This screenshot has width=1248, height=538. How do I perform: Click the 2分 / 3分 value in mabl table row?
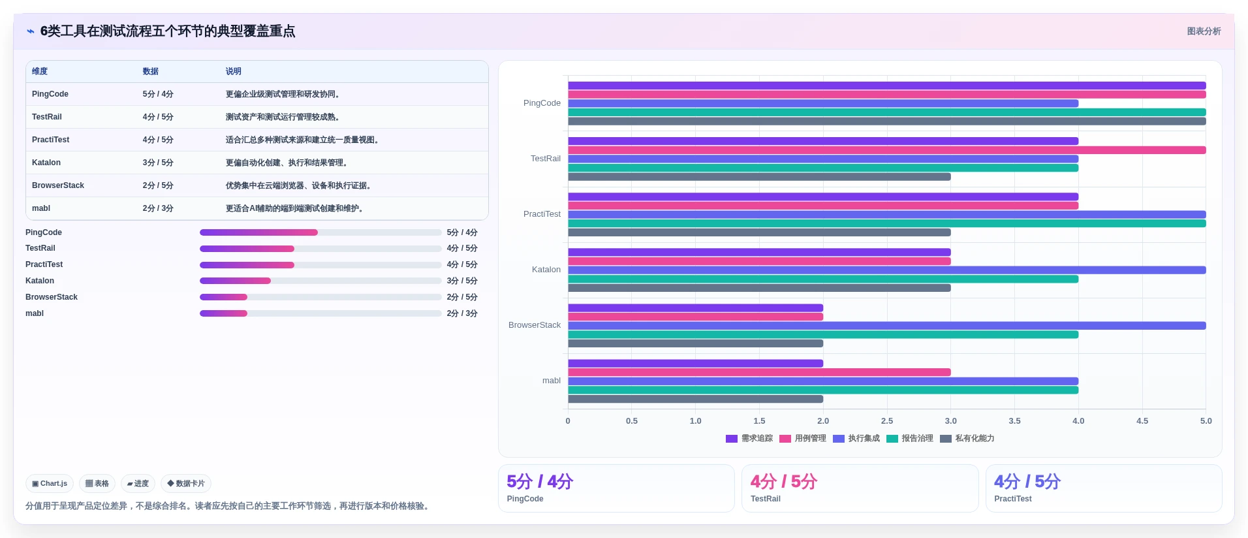[158, 208]
